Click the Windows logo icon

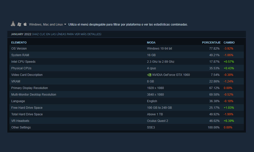19,24
